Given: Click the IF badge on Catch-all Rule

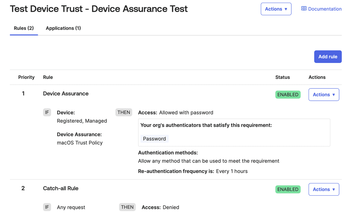Looking at the screenshot, I should [47, 207].
